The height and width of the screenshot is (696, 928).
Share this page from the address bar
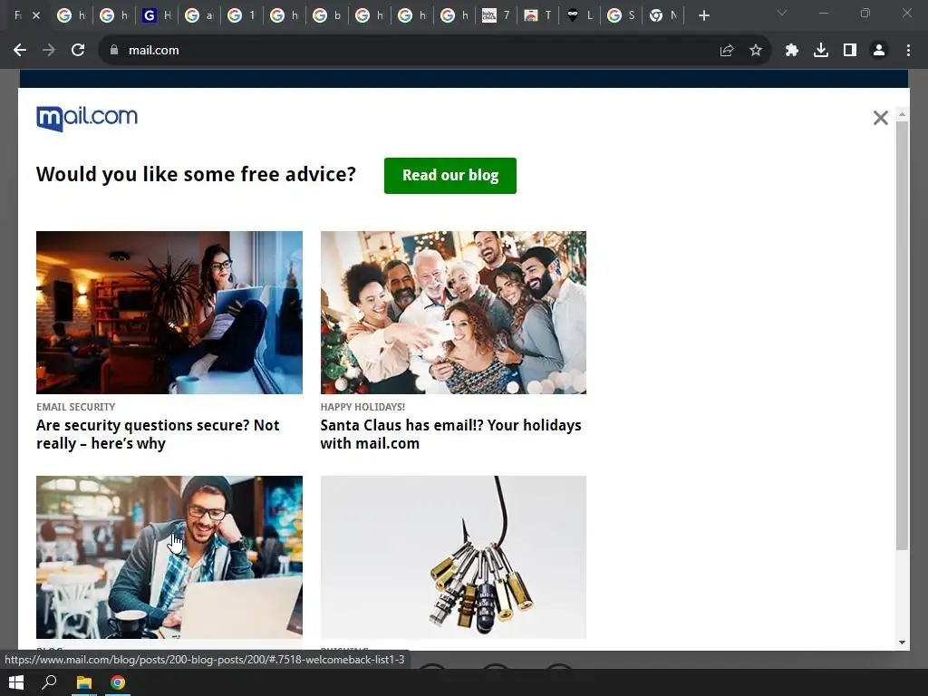coord(727,51)
